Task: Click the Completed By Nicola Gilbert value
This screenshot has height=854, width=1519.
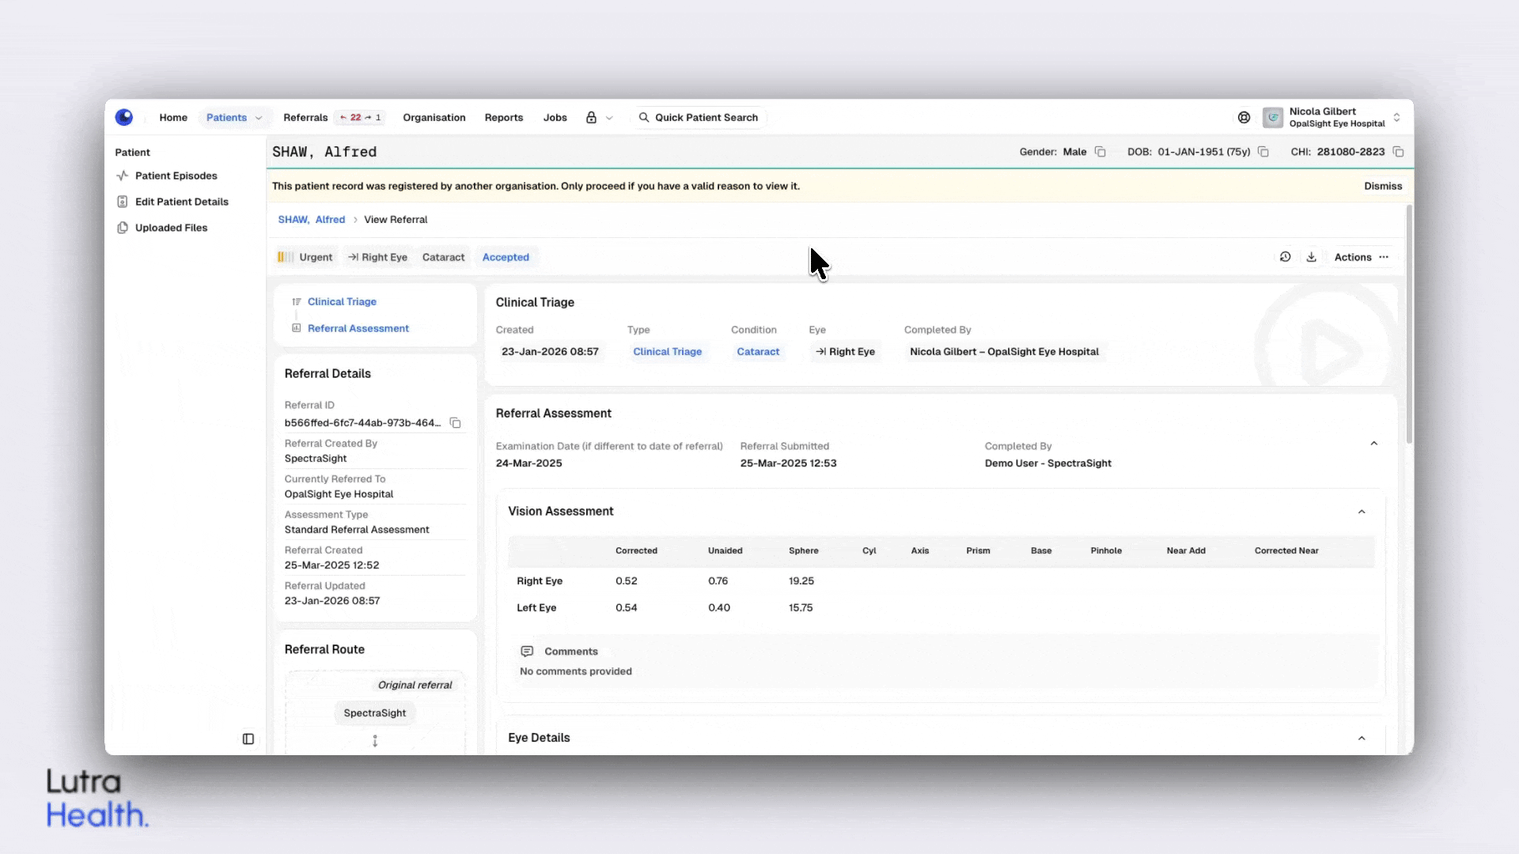Action: point(1004,352)
